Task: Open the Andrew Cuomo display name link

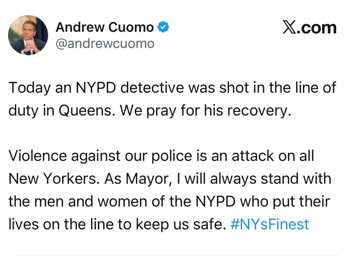Action: (x=105, y=27)
